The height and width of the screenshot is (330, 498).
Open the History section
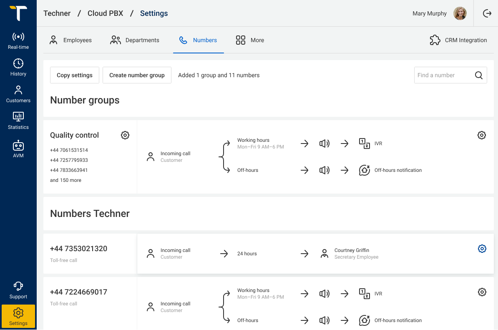coord(18,67)
